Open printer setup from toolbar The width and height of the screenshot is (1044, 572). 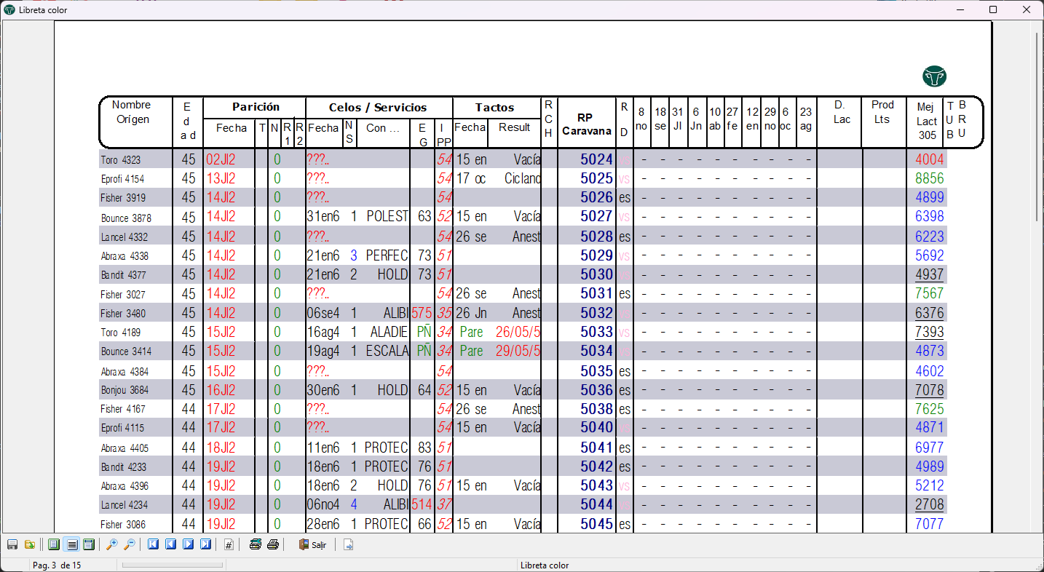coord(255,544)
